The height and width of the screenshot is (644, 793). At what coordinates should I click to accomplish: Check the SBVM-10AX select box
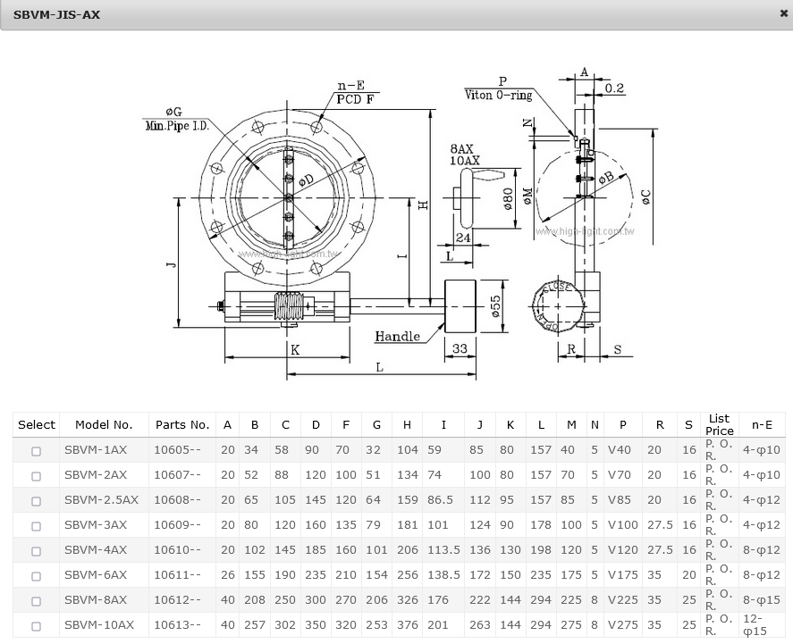click(x=36, y=626)
